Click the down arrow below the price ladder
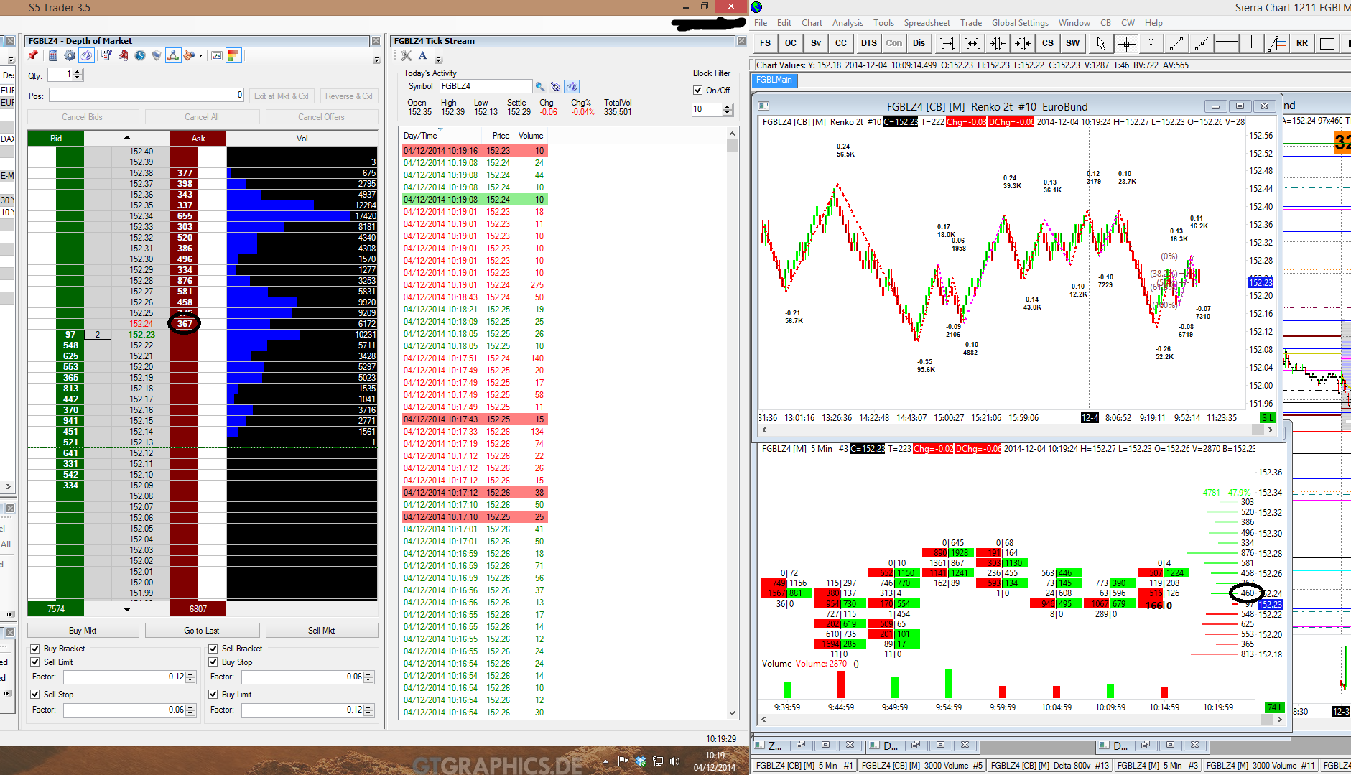 coord(127,609)
